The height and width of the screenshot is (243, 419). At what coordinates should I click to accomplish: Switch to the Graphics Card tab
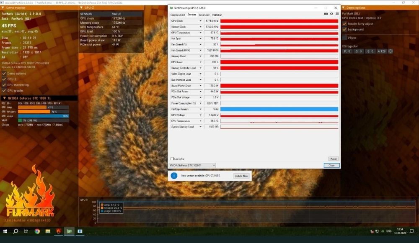pyautogui.click(x=178, y=15)
